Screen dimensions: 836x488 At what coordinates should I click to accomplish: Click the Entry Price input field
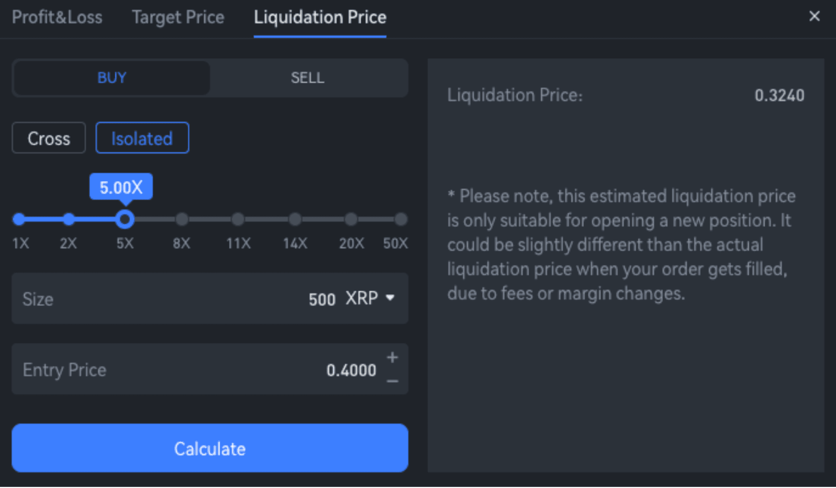pyautogui.click(x=203, y=369)
